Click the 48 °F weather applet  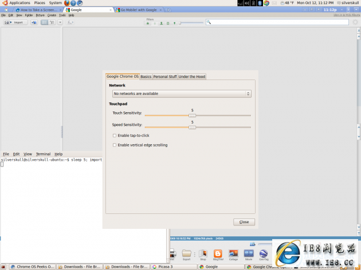287,3
